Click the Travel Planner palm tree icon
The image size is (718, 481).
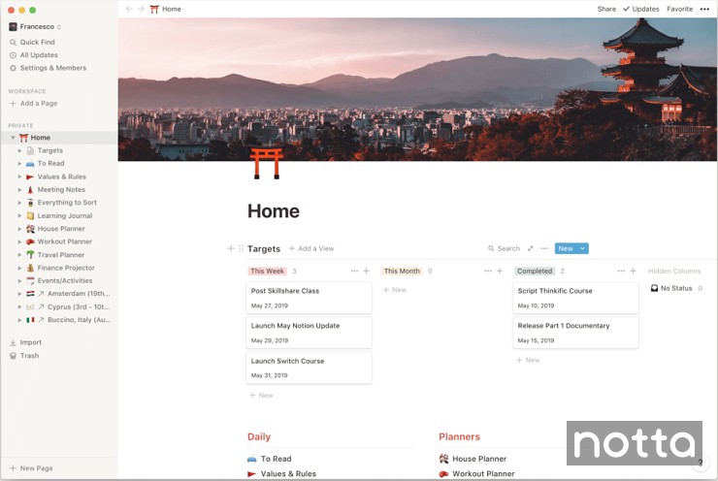point(30,254)
